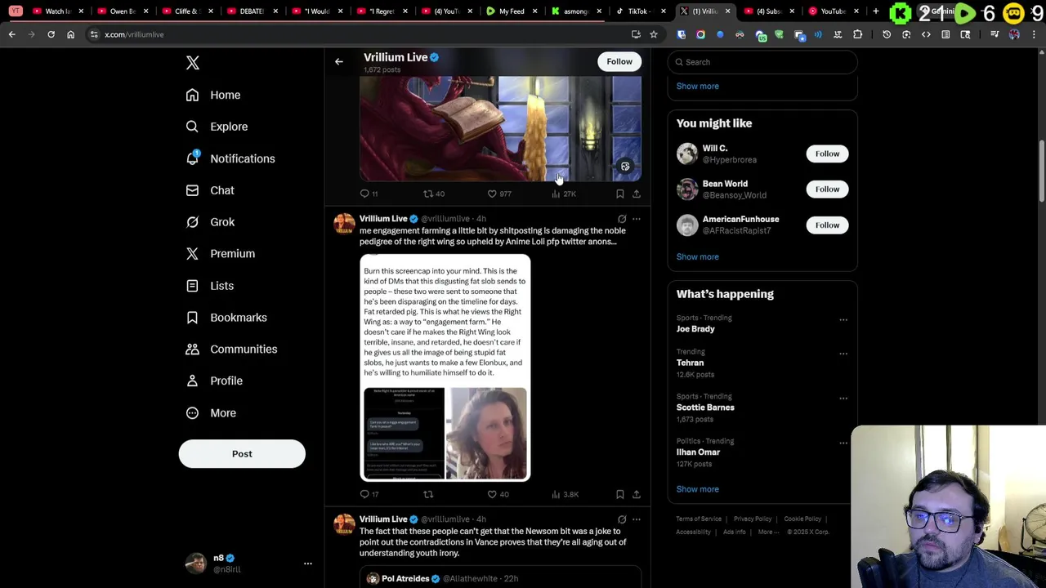
Task: Bookmark the engagement farming post
Action: [619, 495]
